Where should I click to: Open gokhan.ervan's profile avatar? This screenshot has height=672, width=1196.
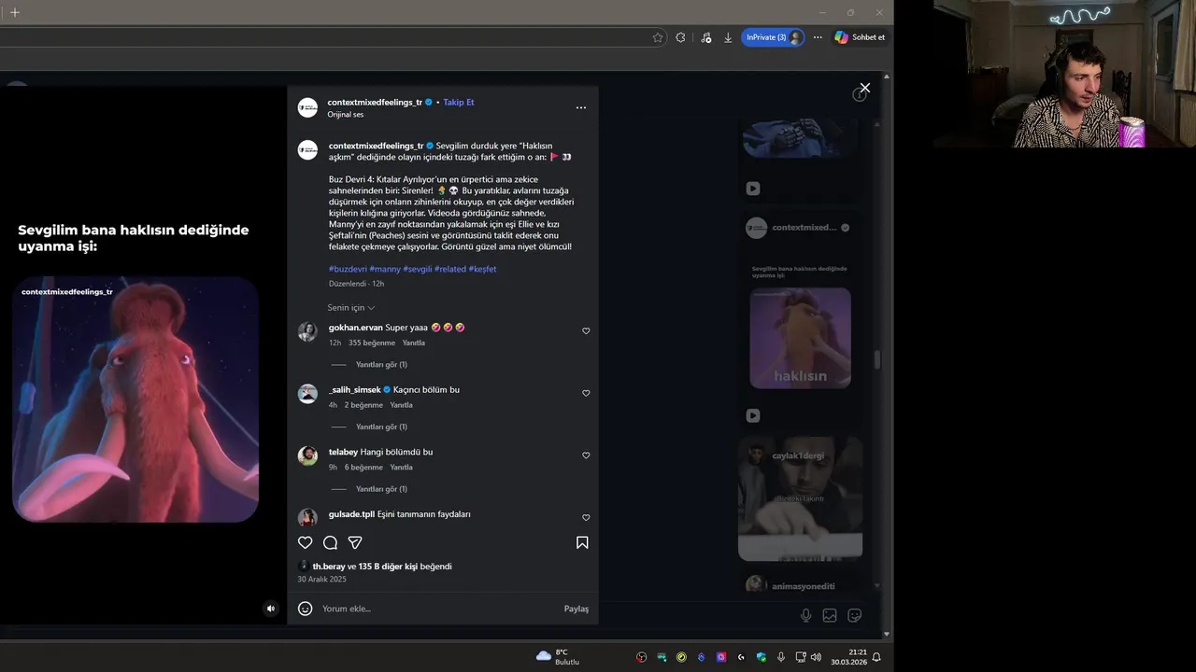(307, 331)
